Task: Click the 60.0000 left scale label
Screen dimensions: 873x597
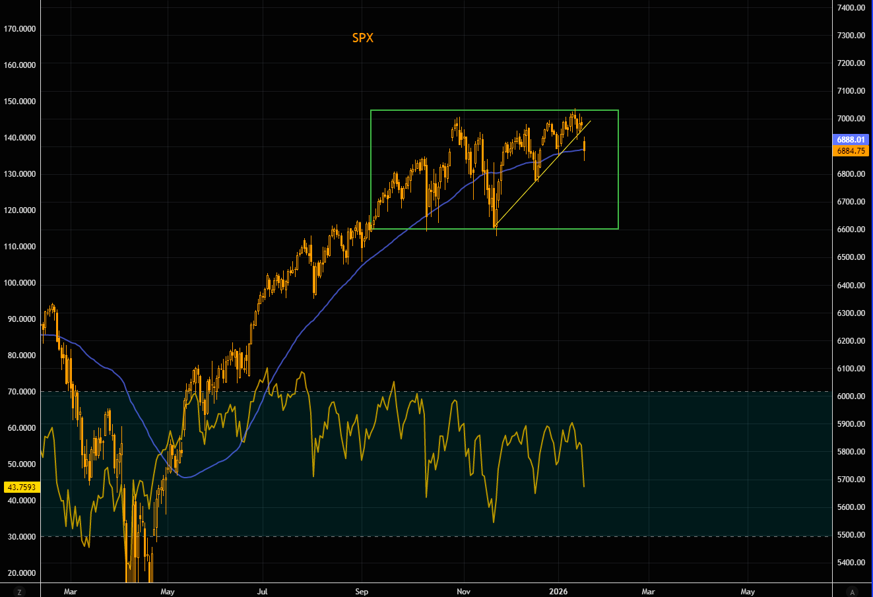Action: click(x=21, y=428)
